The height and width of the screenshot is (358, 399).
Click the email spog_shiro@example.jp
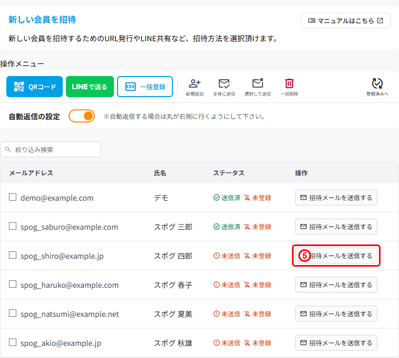[x=62, y=256]
